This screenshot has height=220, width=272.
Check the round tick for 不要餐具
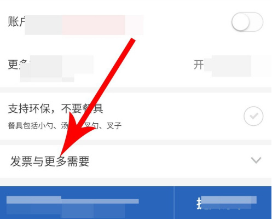253,116
